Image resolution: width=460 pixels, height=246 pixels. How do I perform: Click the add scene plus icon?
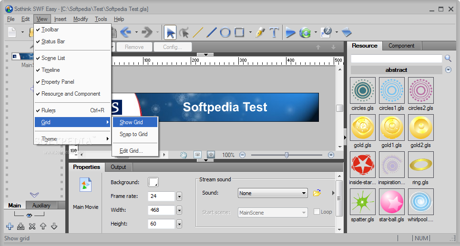click(10, 226)
